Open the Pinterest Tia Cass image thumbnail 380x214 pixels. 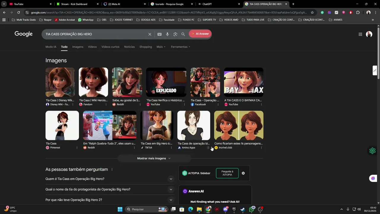pyautogui.click(x=62, y=125)
